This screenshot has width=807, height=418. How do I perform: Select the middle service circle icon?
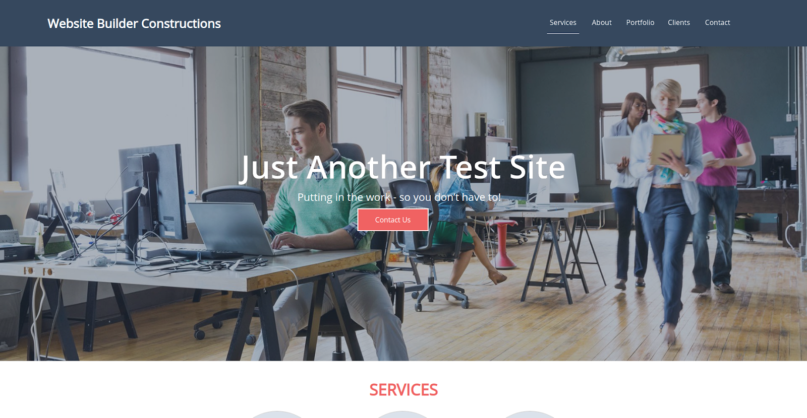(402, 414)
